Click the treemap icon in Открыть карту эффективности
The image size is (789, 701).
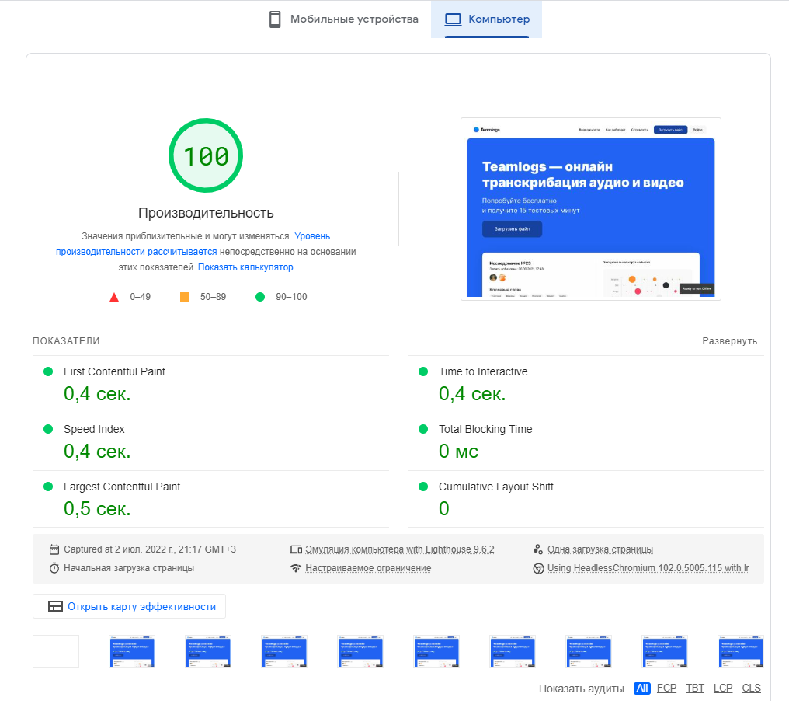coord(55,606)
